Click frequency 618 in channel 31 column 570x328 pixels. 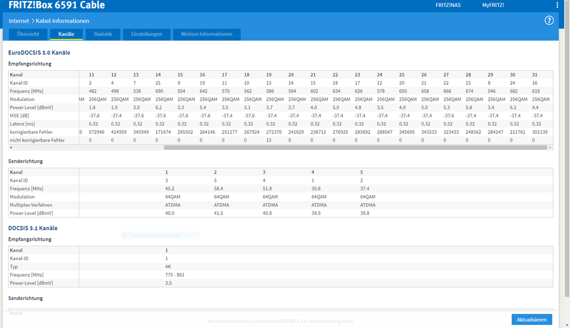pyautogui.click(x=536, y=91)
